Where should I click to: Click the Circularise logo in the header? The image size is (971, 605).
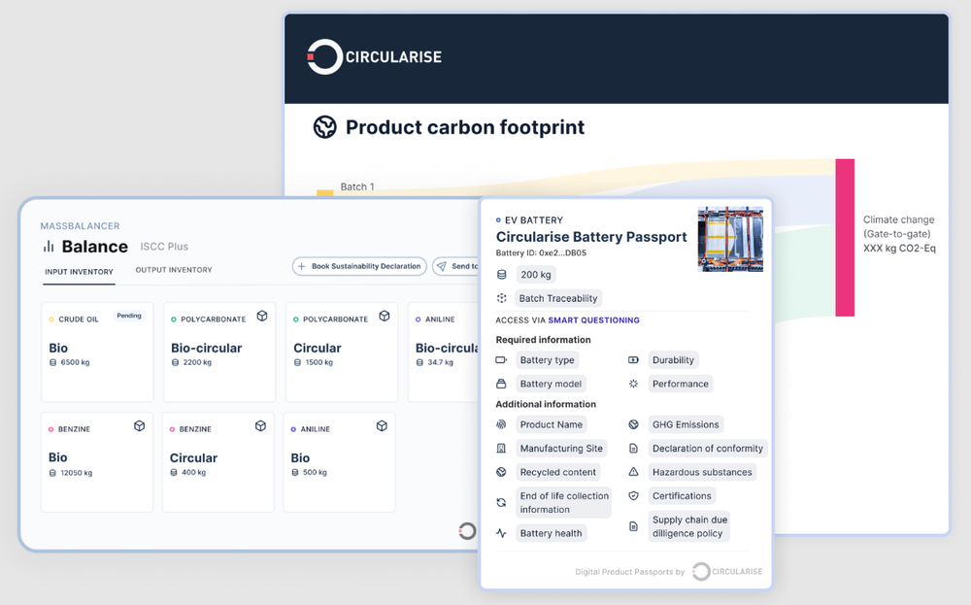374,57
